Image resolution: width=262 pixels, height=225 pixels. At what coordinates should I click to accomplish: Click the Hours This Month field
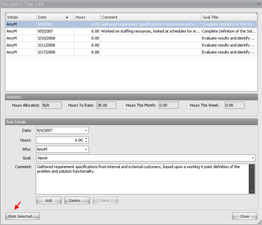point(169,105)
